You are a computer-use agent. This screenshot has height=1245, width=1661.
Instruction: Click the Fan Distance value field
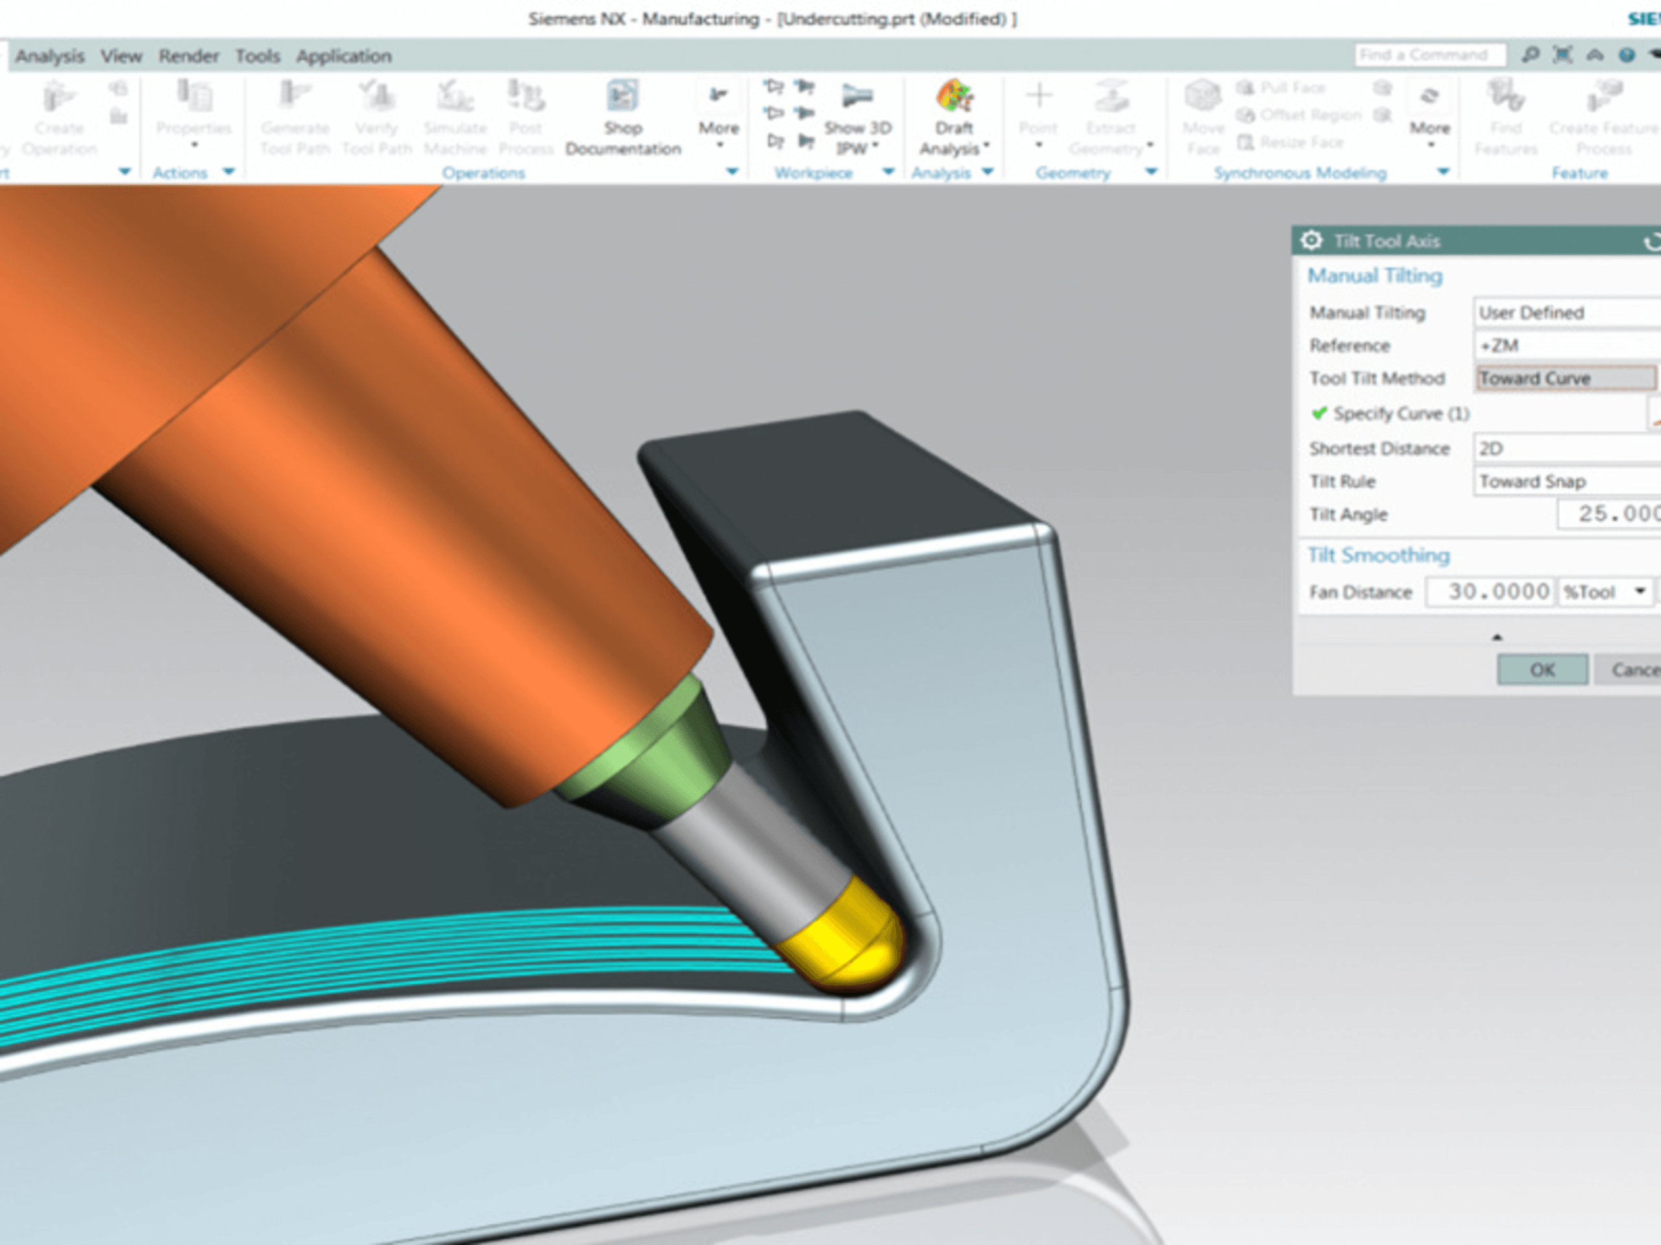(x=1490, y=592)
